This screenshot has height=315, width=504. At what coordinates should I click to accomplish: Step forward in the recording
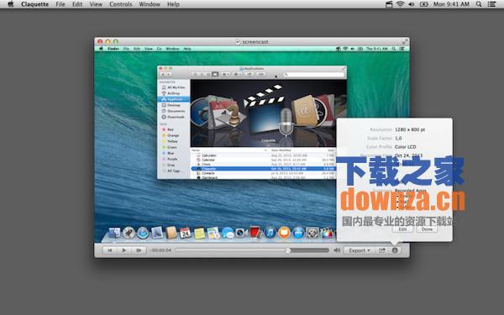139,250
